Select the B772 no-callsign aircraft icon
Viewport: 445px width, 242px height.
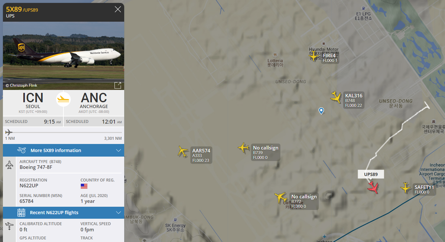280,197
